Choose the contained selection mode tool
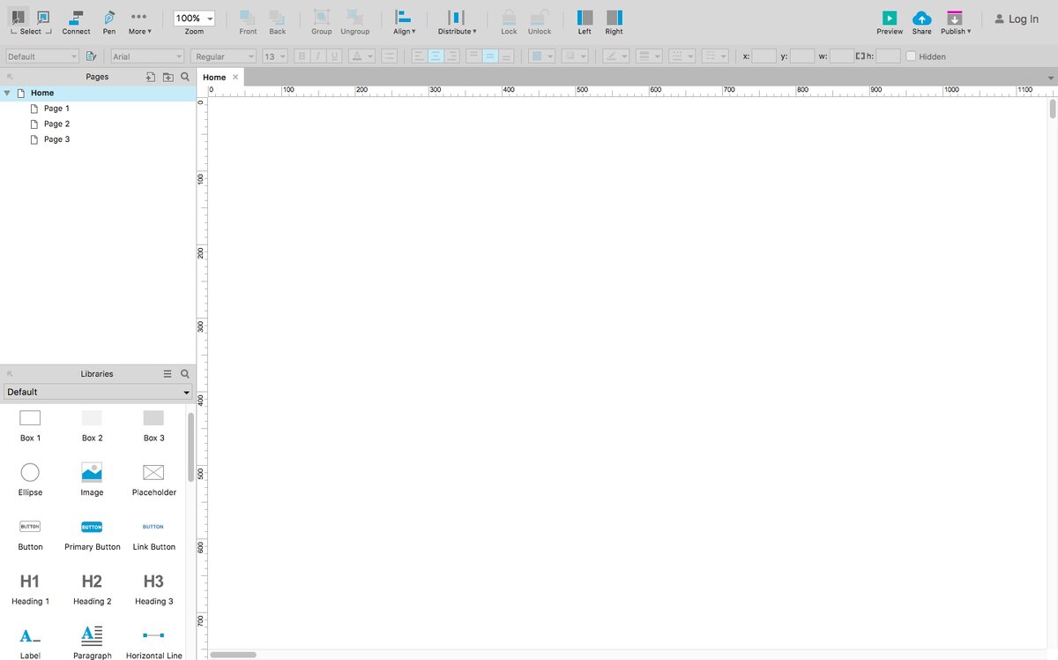 click(43, 17)
